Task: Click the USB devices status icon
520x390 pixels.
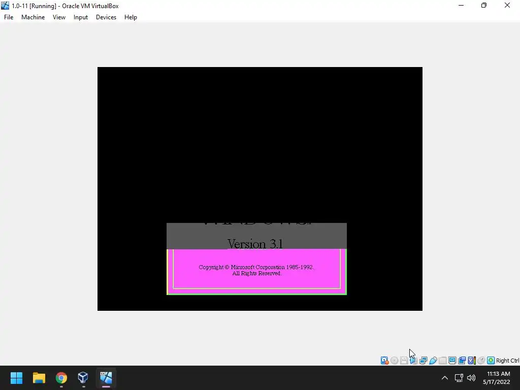Action: pyautogui.click(x=433, y=360)
